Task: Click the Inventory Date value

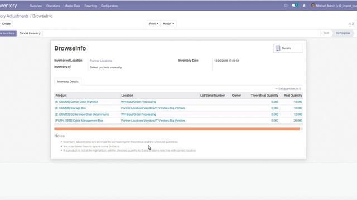Action: click(226, 61)
